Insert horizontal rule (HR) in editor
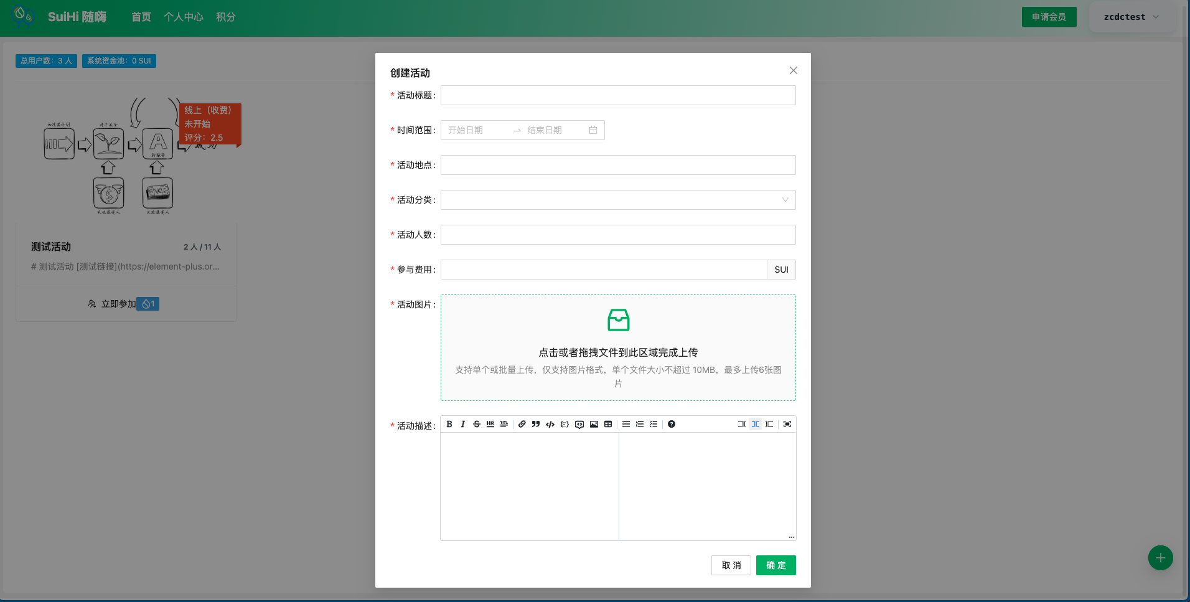The height and width of the screenshot is (602, 1190). pos(490,424)
